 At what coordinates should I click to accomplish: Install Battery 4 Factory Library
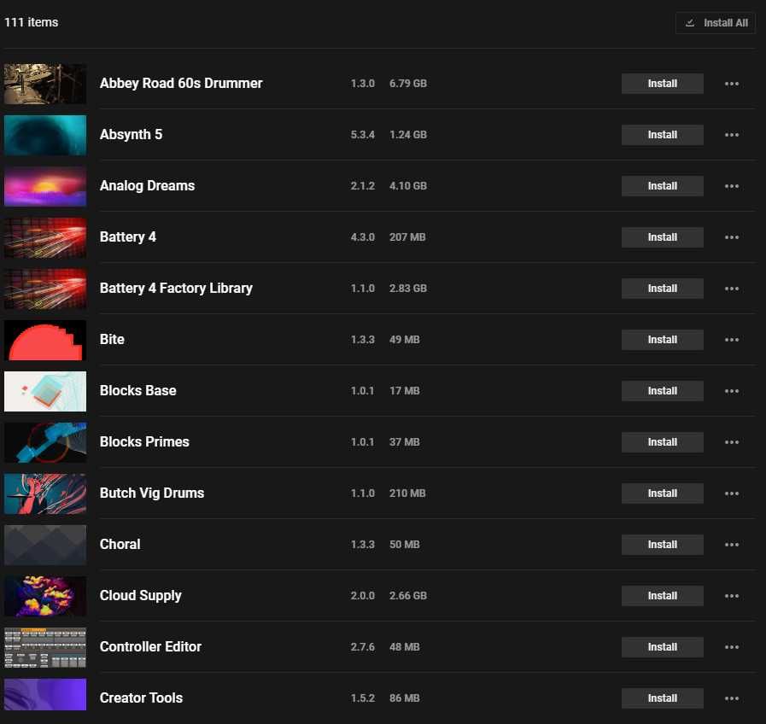coord(663,289)
